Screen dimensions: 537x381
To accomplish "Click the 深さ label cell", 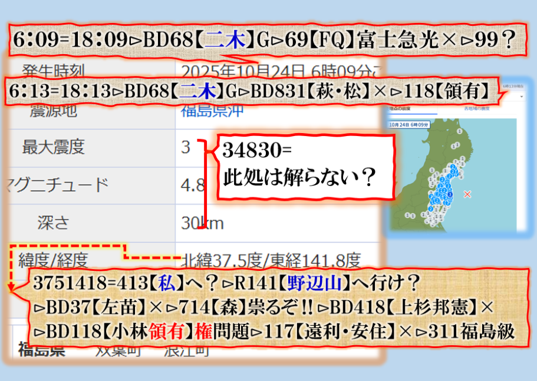I will [53, 223].
